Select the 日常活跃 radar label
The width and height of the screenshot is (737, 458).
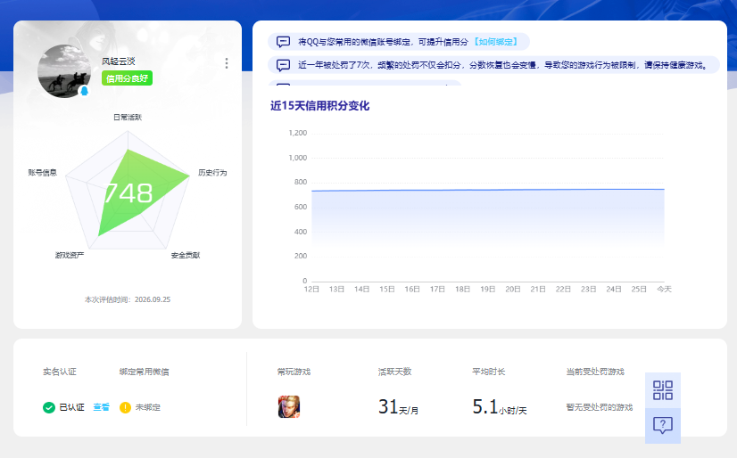click(128, 118)
